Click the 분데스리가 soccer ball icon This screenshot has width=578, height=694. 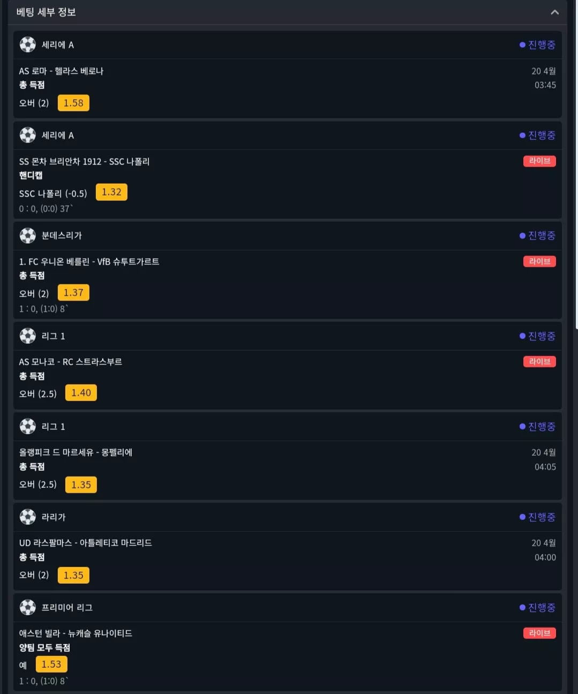coord(28,235)
